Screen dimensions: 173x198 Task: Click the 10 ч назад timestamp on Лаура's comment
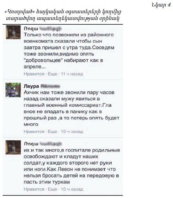coord(72,131)
